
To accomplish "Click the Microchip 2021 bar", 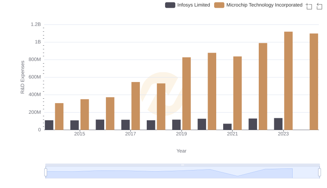I will coord(237,93).
